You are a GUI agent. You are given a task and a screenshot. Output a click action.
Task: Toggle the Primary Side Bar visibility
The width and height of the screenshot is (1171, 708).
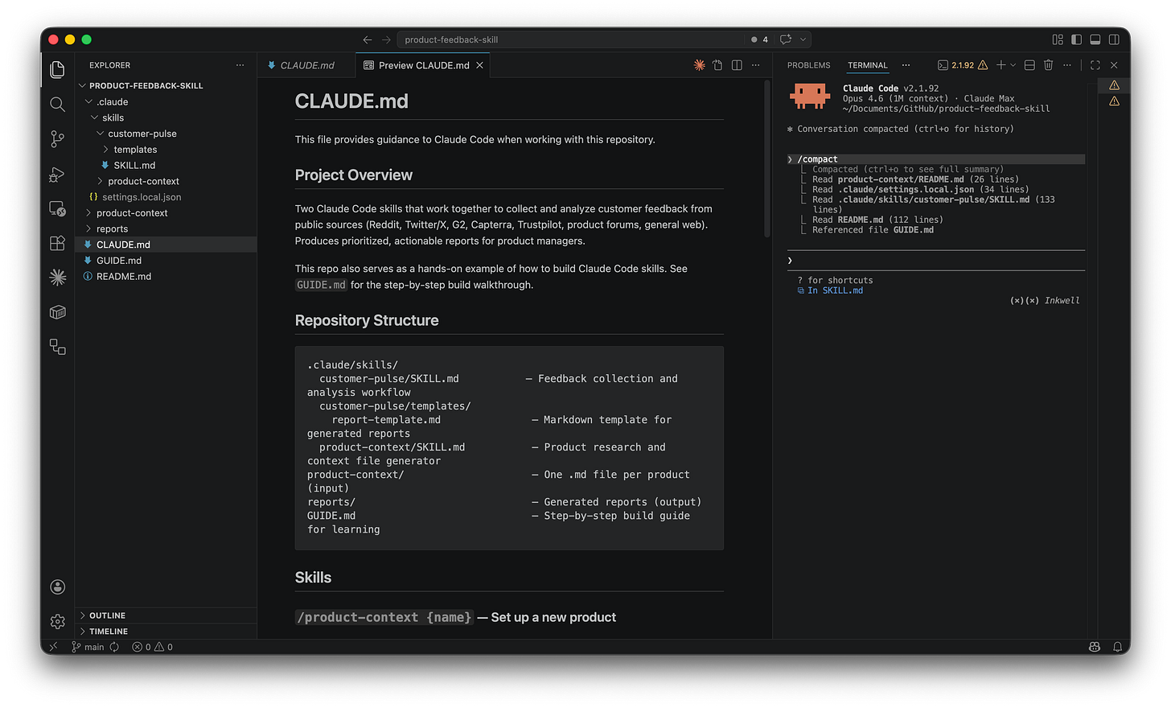point(1076,39)
